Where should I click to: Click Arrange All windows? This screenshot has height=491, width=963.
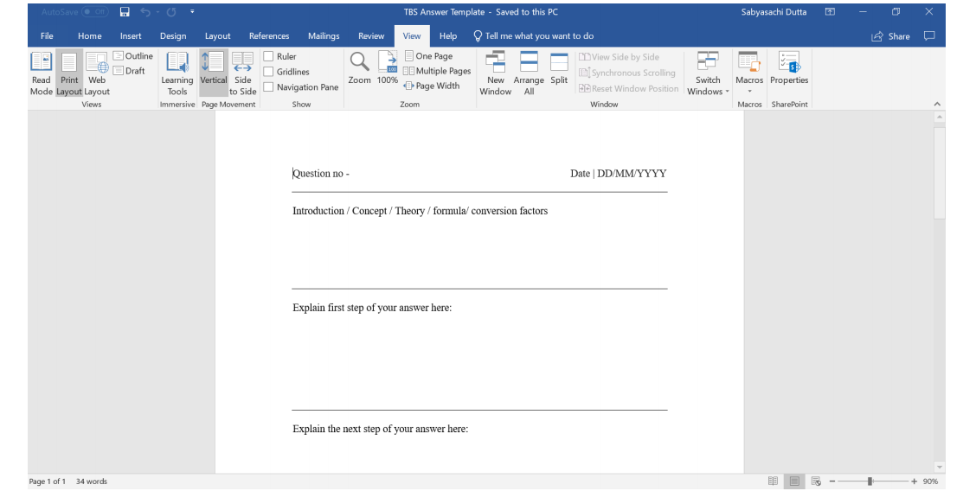pos(529,73)
